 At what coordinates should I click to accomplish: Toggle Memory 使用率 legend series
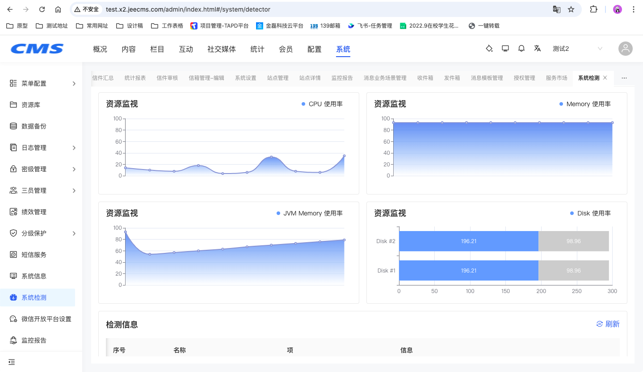584,104
